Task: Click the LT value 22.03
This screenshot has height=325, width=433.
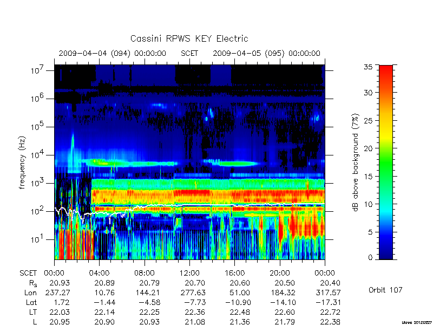Action: pyautogui.click(x=60, y=313)
